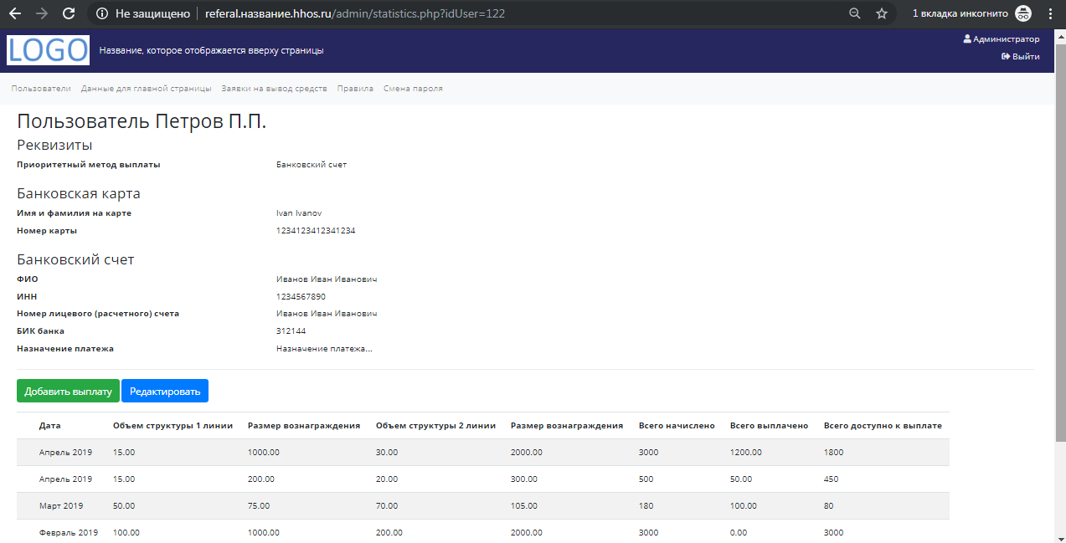The height and width of the screenshot is (543, 1066).
Task: Click the 180 total accrued cell
Action: [x=646, y=506]
